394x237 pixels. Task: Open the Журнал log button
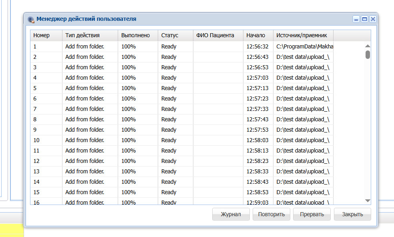(231, 214)
